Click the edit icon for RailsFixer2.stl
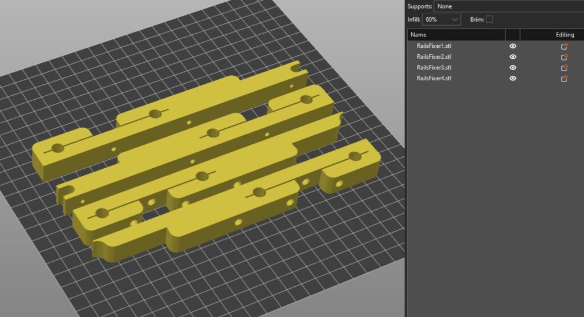 pyautogui.click(x=564, y=57)
